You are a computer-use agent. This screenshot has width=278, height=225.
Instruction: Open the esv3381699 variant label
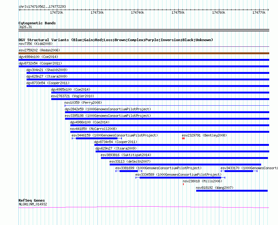tap(158, 168)
